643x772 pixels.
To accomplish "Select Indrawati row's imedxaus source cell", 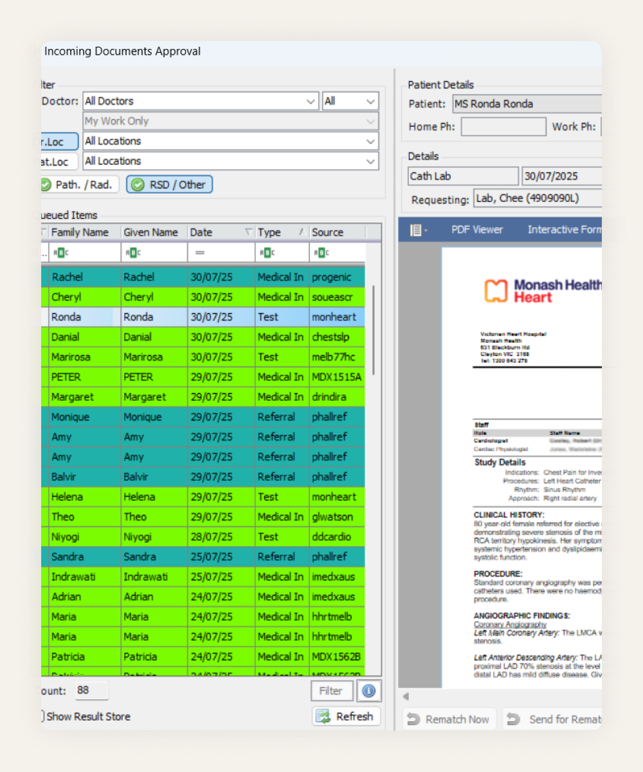I will [337, 576].
